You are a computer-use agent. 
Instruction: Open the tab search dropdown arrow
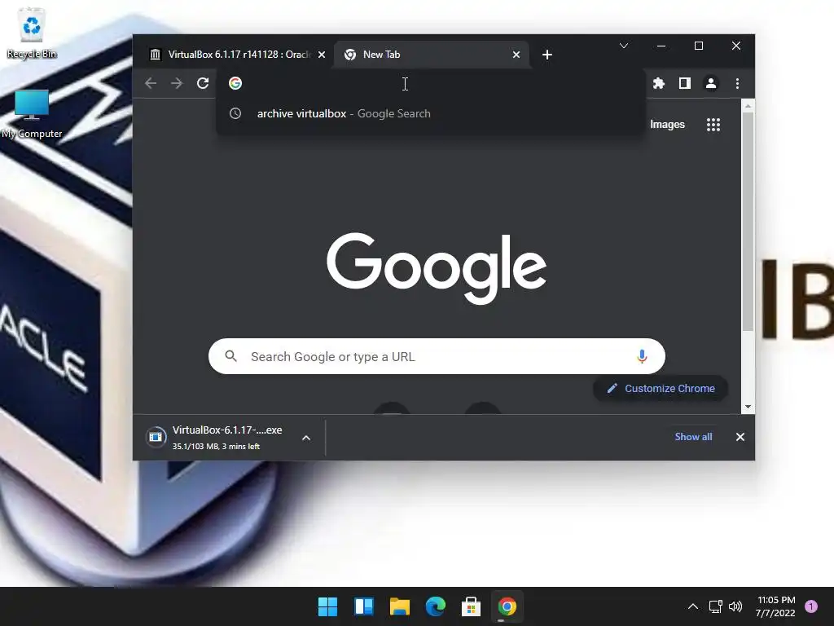(624, 46)
